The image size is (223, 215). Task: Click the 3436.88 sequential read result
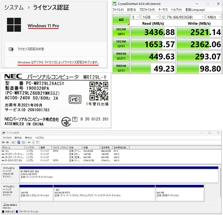point(153,32)
